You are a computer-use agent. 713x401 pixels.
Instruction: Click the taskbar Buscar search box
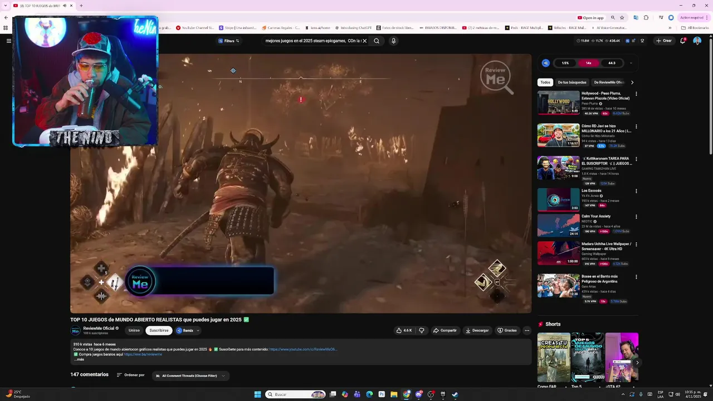pos(295,394)
